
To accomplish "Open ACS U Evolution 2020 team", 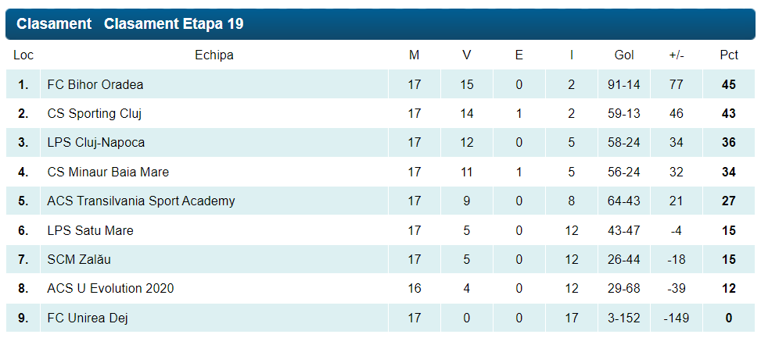I will pos(110,289).
